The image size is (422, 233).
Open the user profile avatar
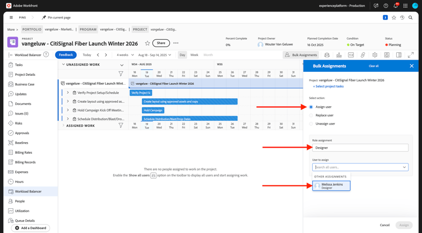(415, 6)
